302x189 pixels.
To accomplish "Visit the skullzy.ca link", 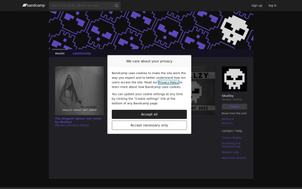I will [228, 119].
